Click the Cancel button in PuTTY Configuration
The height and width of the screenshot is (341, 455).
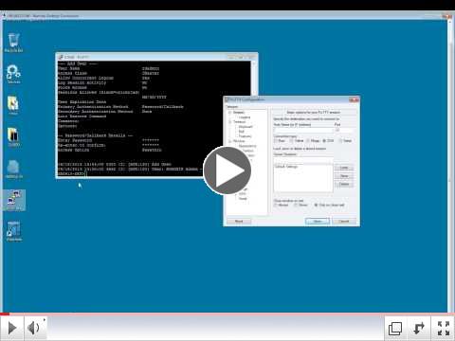[344, 222]
